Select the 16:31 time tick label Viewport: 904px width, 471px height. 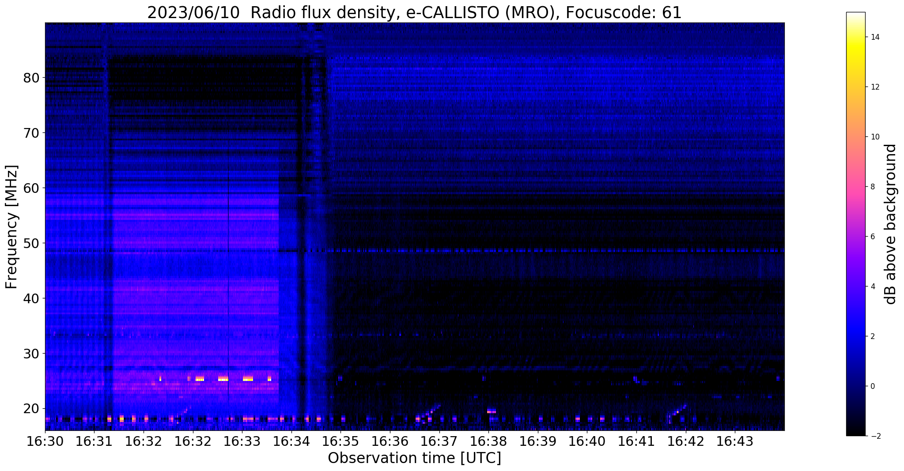pyautogui.click(x=94, y=441)
